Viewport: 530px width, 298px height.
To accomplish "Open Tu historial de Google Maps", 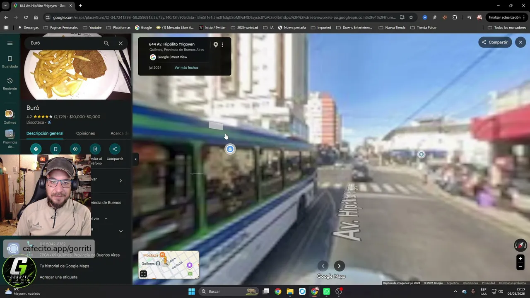I will click(64, 266).
